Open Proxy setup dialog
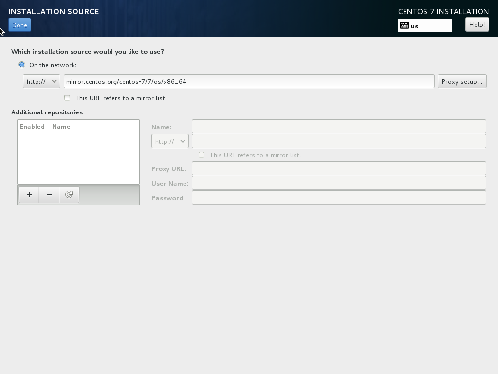498x374 pixels. (461, 81)
